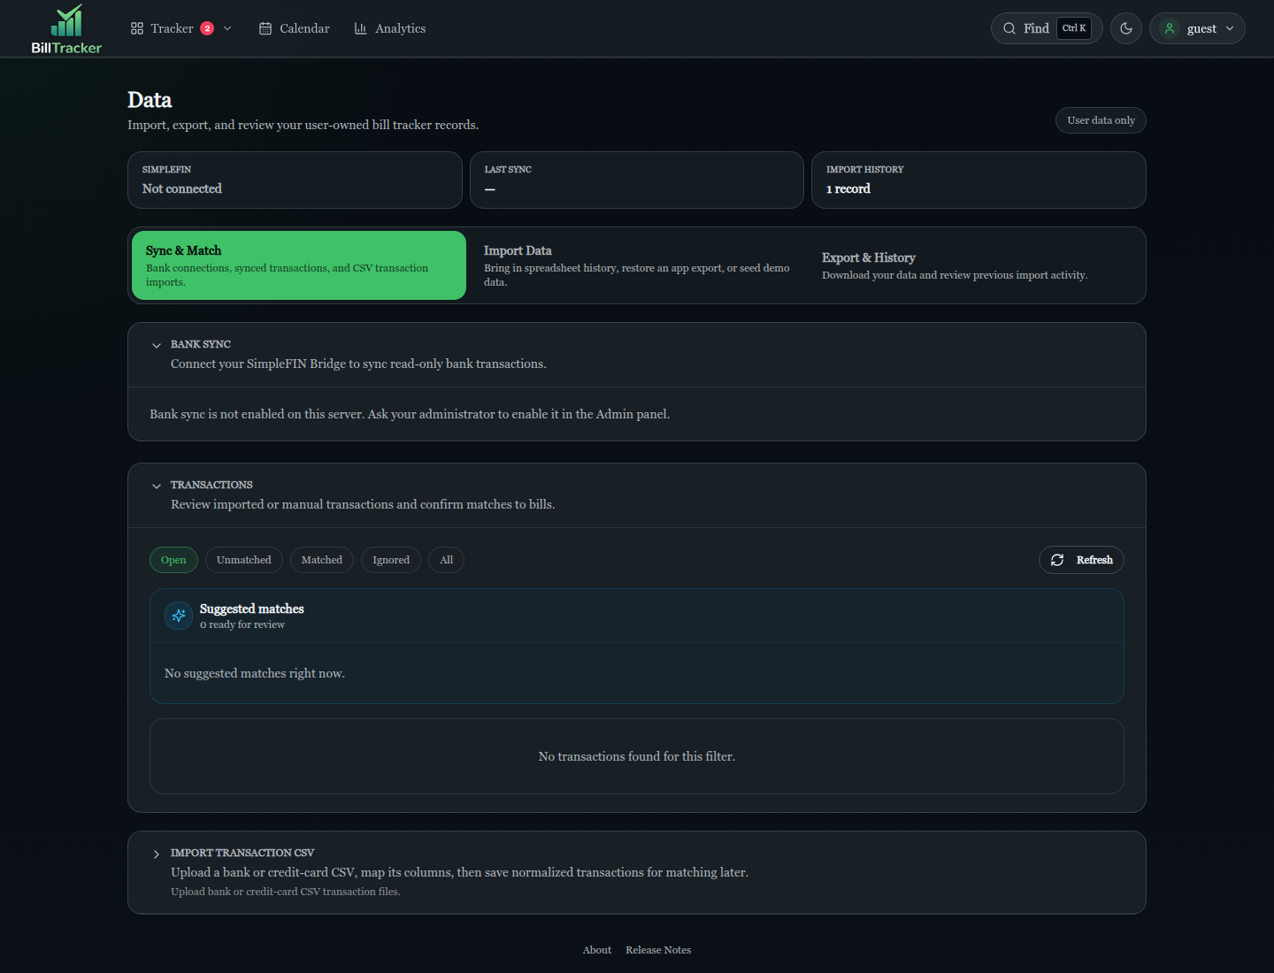Screen dimensions: 1274x973
Task: Switch to the Export & History tab
Action: (975, 265)
